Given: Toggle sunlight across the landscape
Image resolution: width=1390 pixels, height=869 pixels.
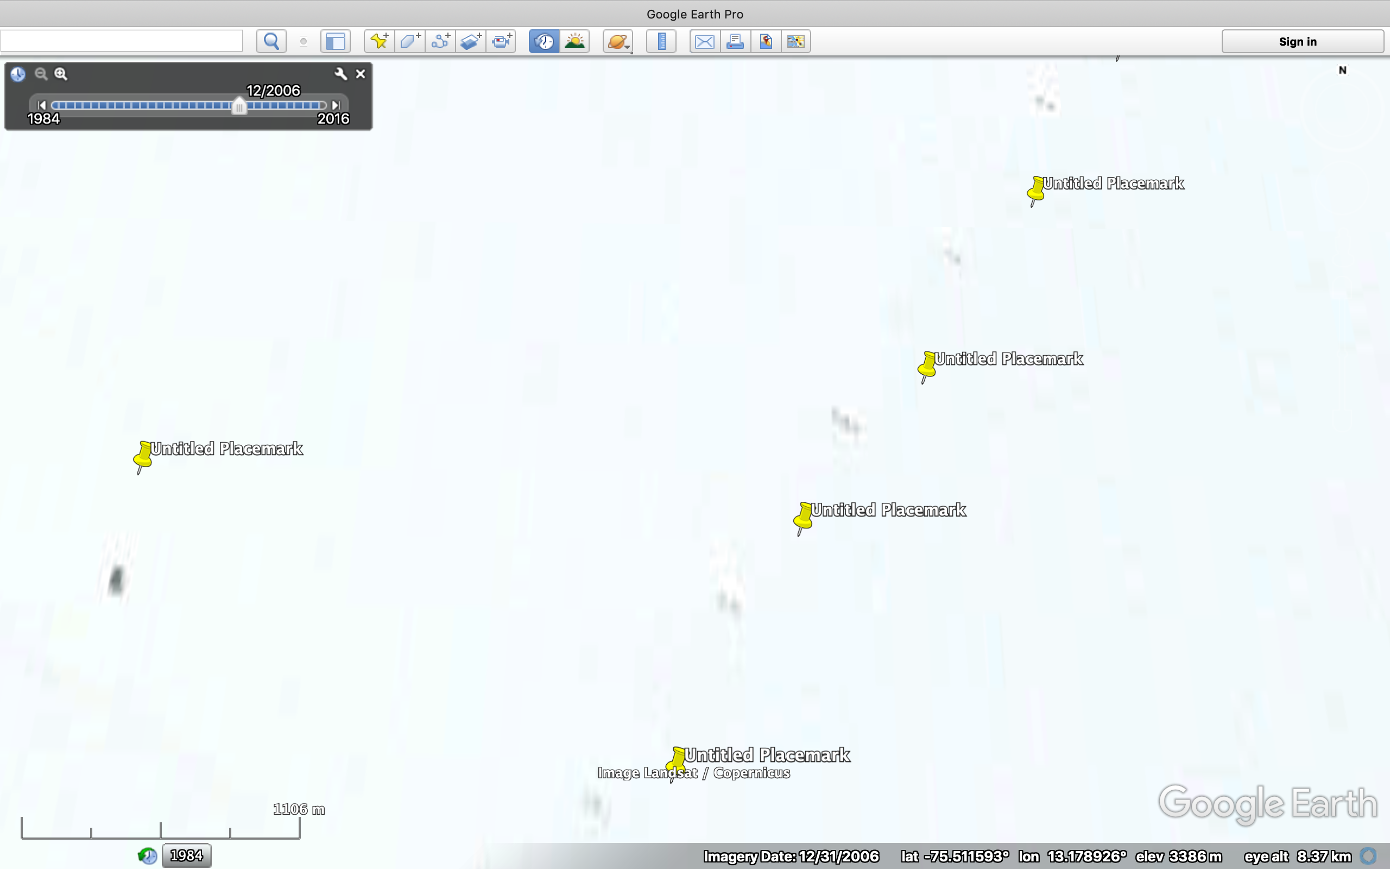Looking at the screenshot, I should (574, 41).
